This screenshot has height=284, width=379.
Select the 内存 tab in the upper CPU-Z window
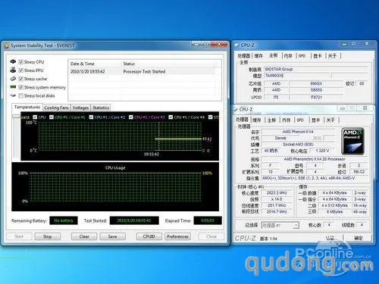(288, 56)
